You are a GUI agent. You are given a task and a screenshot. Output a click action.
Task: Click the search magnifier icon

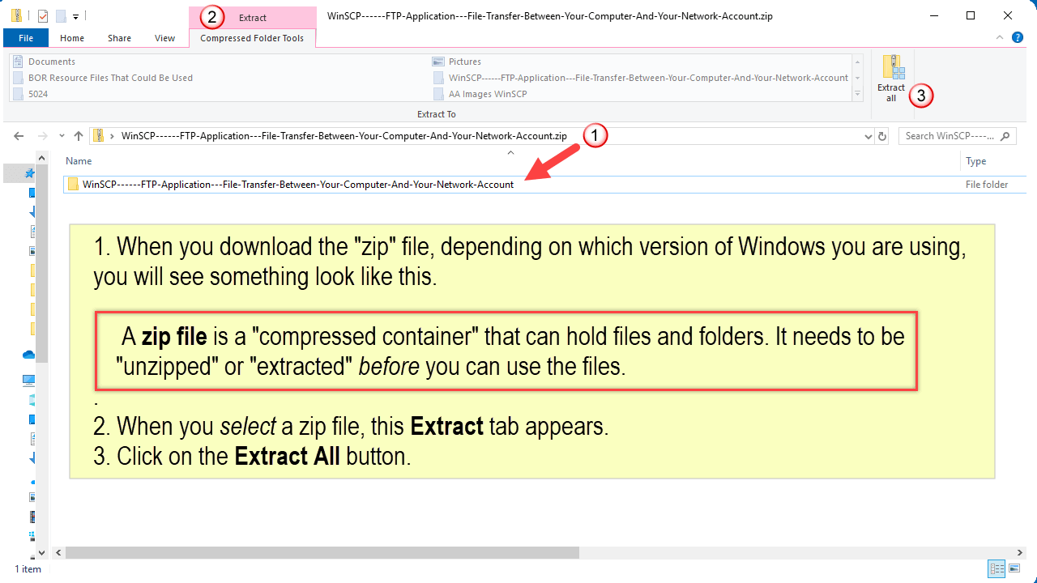(1005, 136)
